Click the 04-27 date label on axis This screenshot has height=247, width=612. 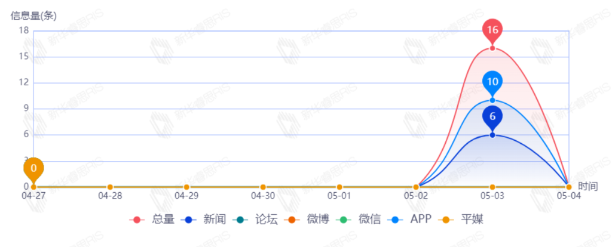coord(33,195)
